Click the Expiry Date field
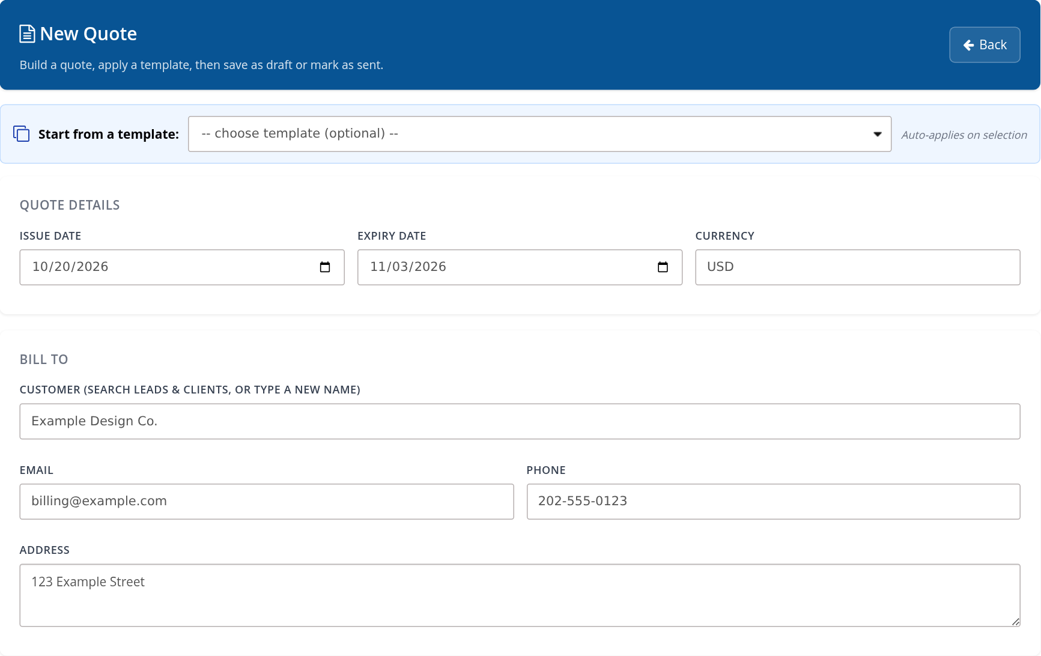Viewport: 1041px width, 656px height. 520,267
